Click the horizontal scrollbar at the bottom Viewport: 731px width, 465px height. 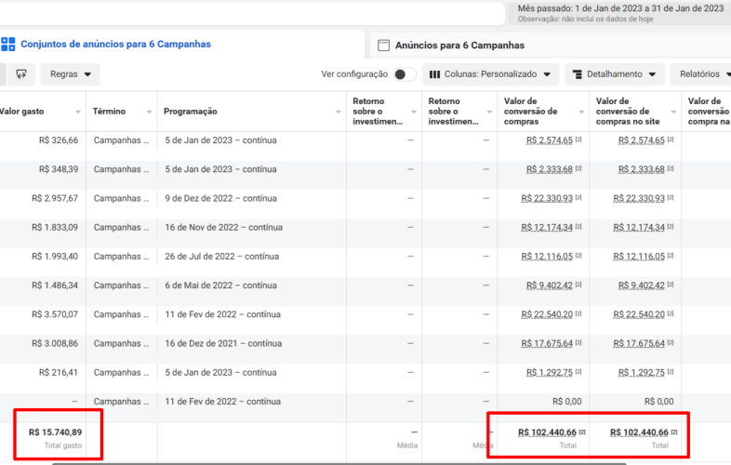pyautogui.click(x=339, y=463)
